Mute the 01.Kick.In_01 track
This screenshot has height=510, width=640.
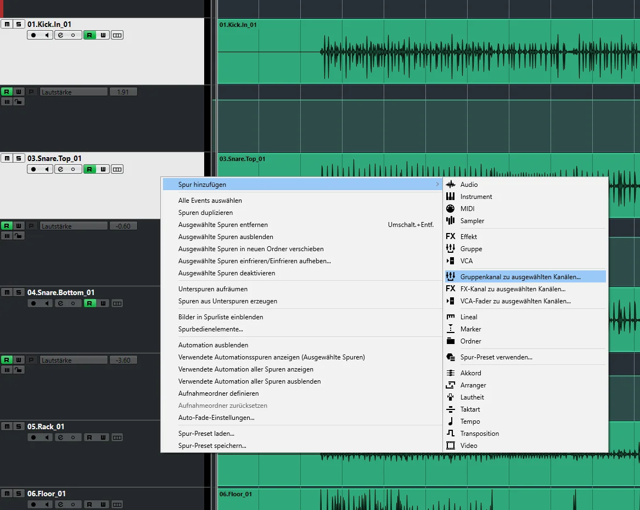[7, 24]
